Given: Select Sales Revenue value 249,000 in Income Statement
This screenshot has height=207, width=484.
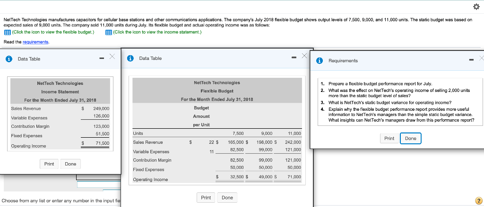Looking at the screenshot, I should [x=101, y=109].
